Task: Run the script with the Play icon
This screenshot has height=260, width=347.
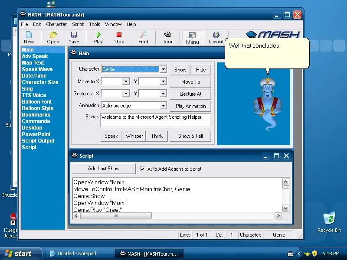Action: [98, 38]
